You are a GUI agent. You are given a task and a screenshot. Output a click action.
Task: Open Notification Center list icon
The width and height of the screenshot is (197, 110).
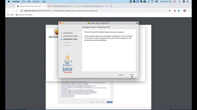coord(187,1)
